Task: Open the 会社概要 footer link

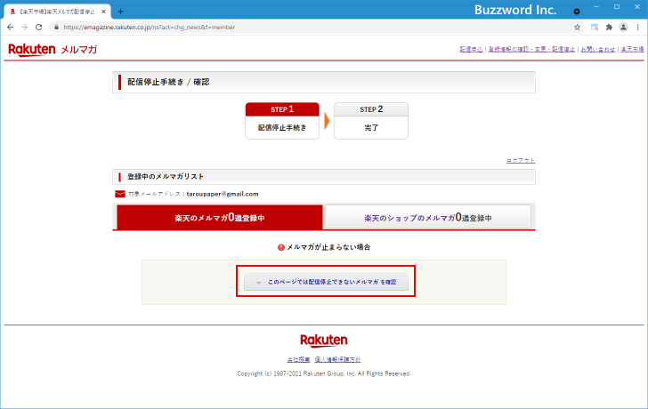Action: (298, 359)
